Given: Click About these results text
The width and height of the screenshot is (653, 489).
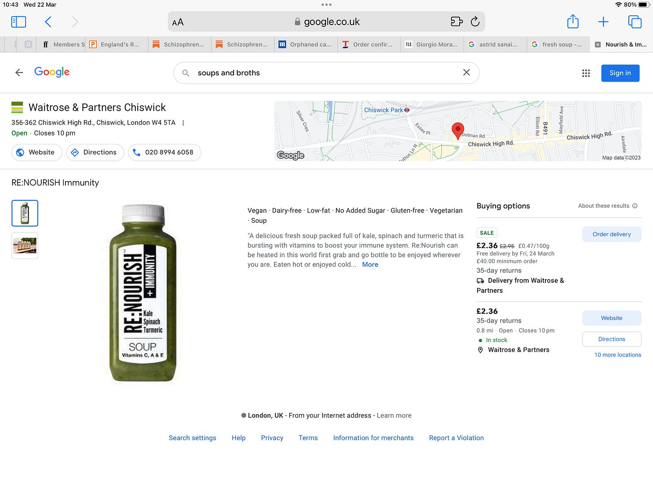Looking at the screenshot, I should click(604, 206).
